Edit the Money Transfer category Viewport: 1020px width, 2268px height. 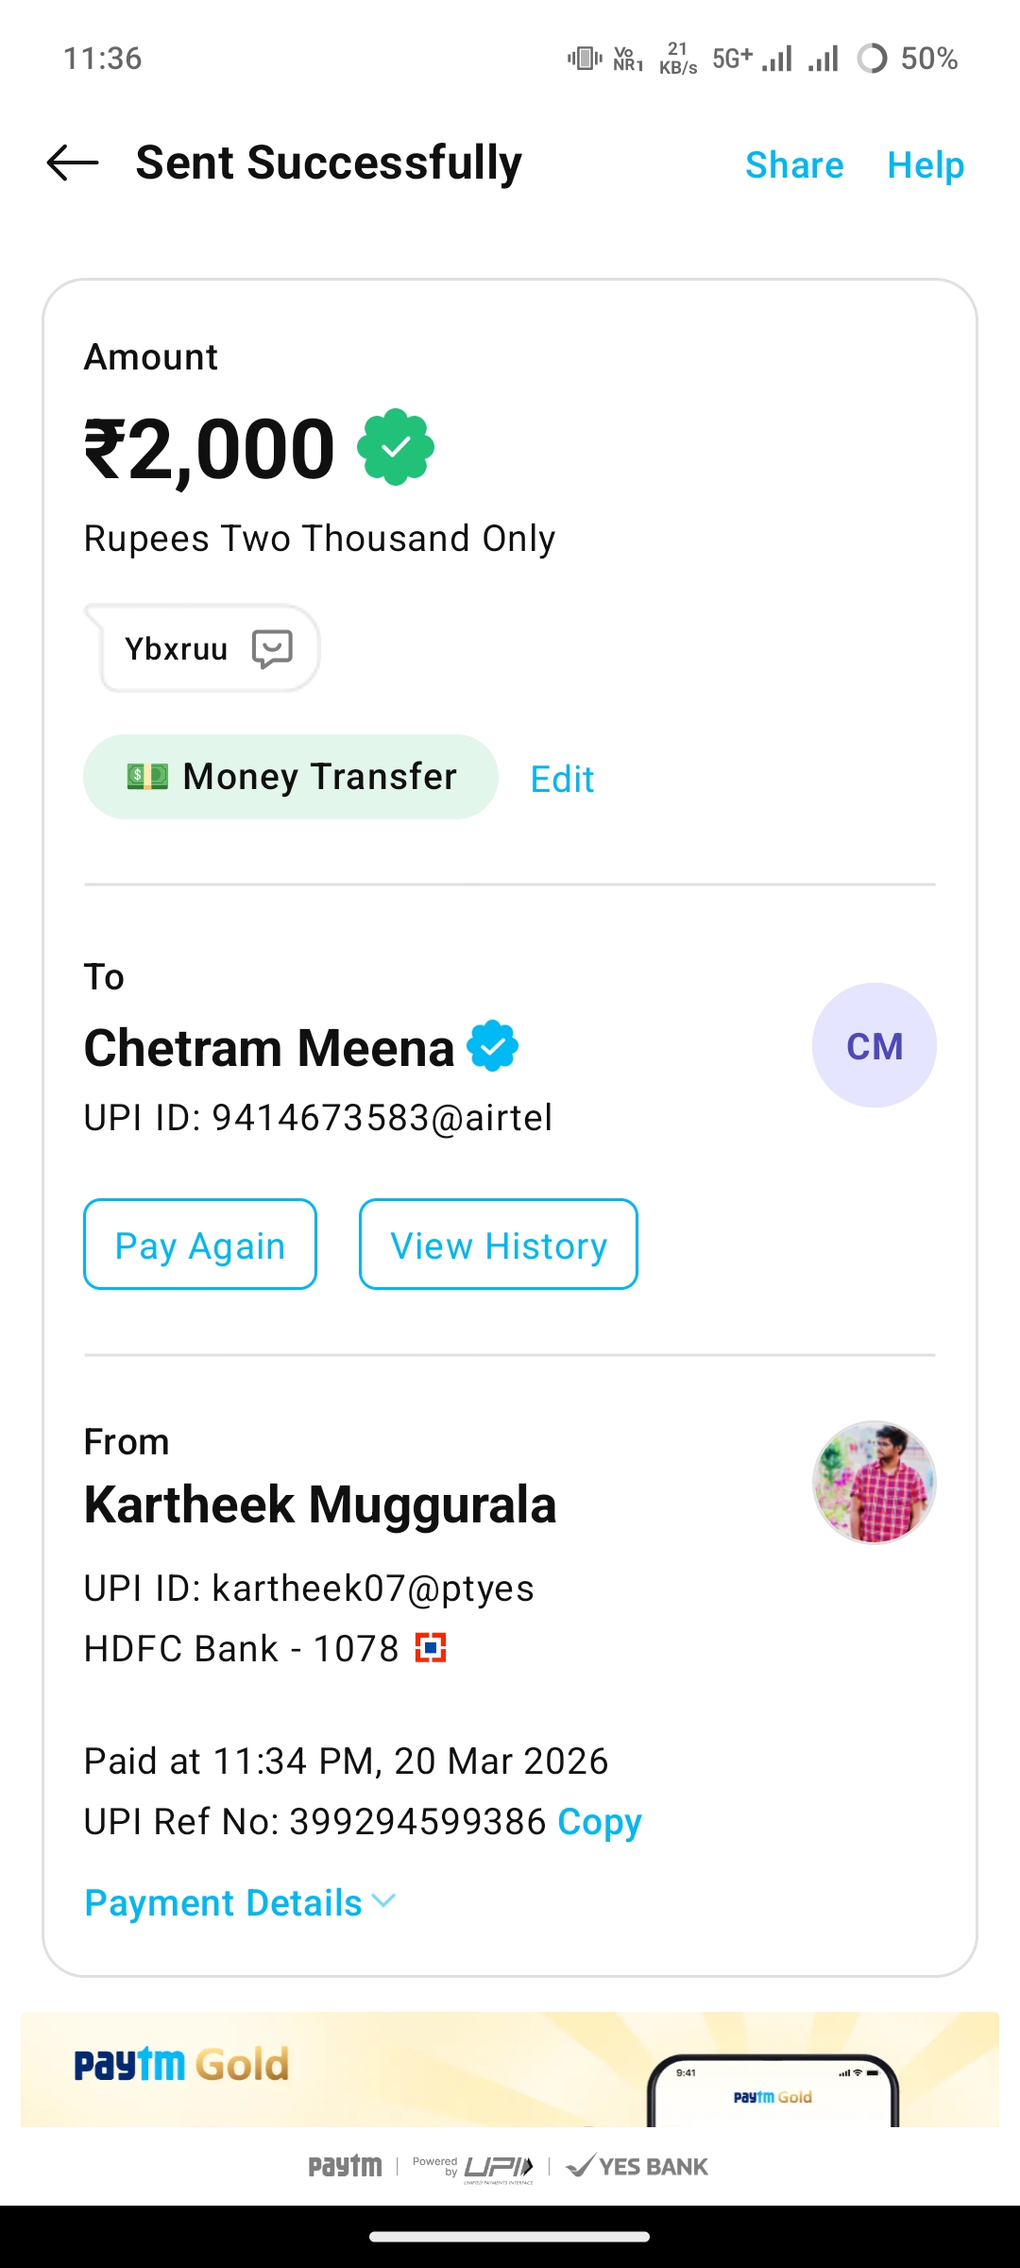pos(562,780)
